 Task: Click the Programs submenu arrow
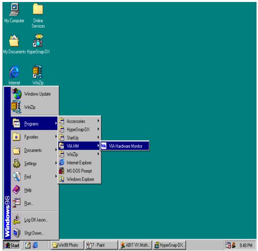coord(56,123)
